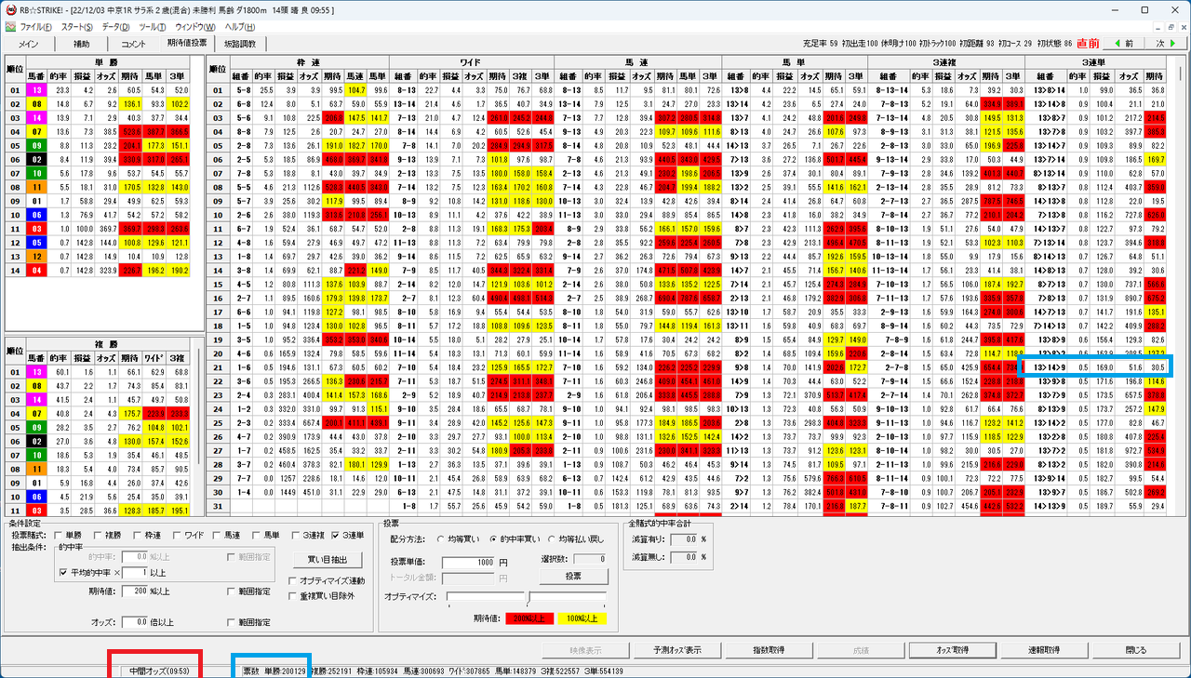Click the 速報取得 button
Viewport: 1191px width, 678px height.
click(x=1043, y=650)
